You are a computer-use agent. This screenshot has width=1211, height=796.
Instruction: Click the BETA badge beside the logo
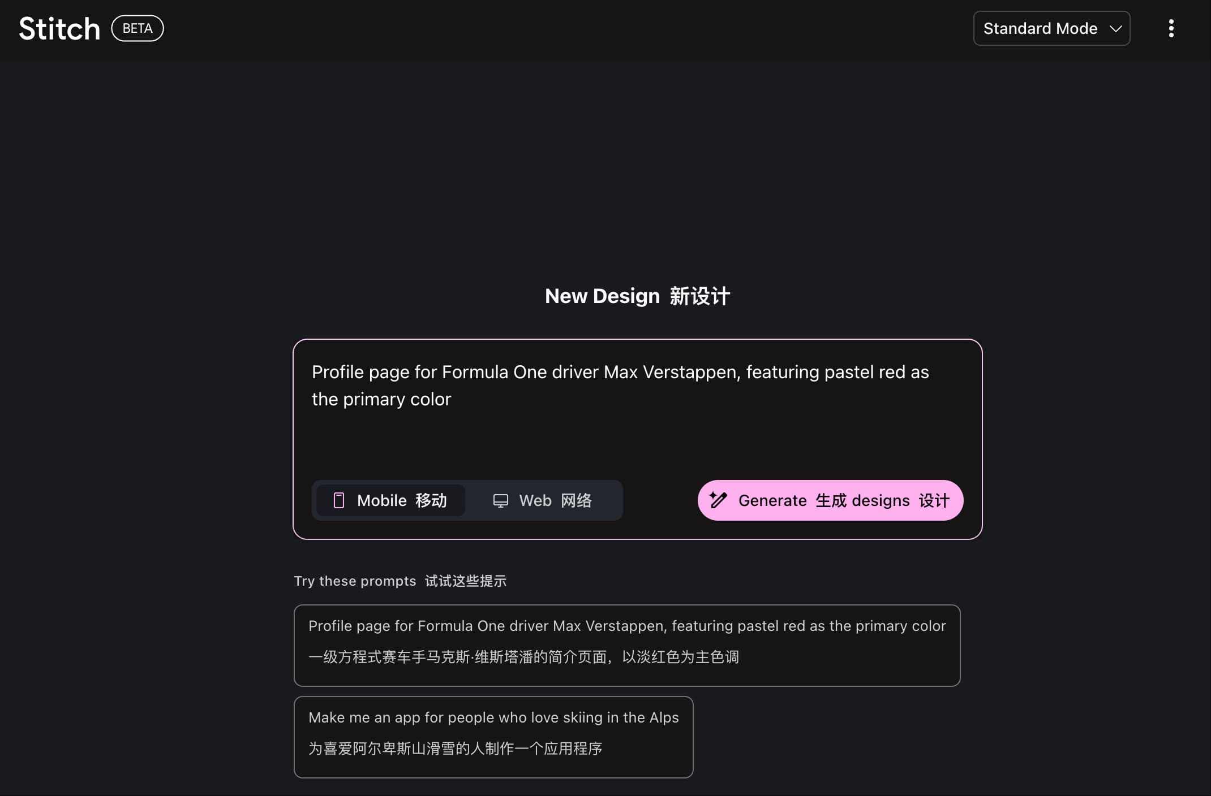pos(138,28)
